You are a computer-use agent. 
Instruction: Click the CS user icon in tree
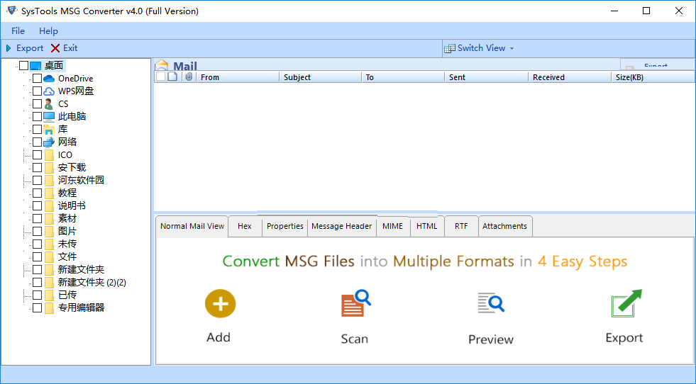(49, 104)
